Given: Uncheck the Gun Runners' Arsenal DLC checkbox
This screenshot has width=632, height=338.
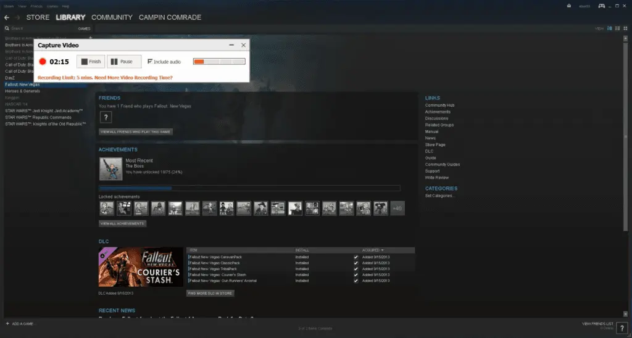Looking at the screenshot, I should click(x=355, y=281).
